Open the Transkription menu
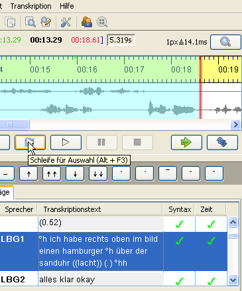 tap(30, 6)
